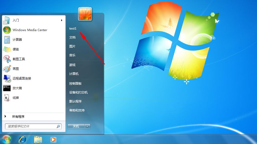Open the 纸牌 solitaire cards icon
The height and width of the screenshot is (144, 257).
[x=7, y=98]
